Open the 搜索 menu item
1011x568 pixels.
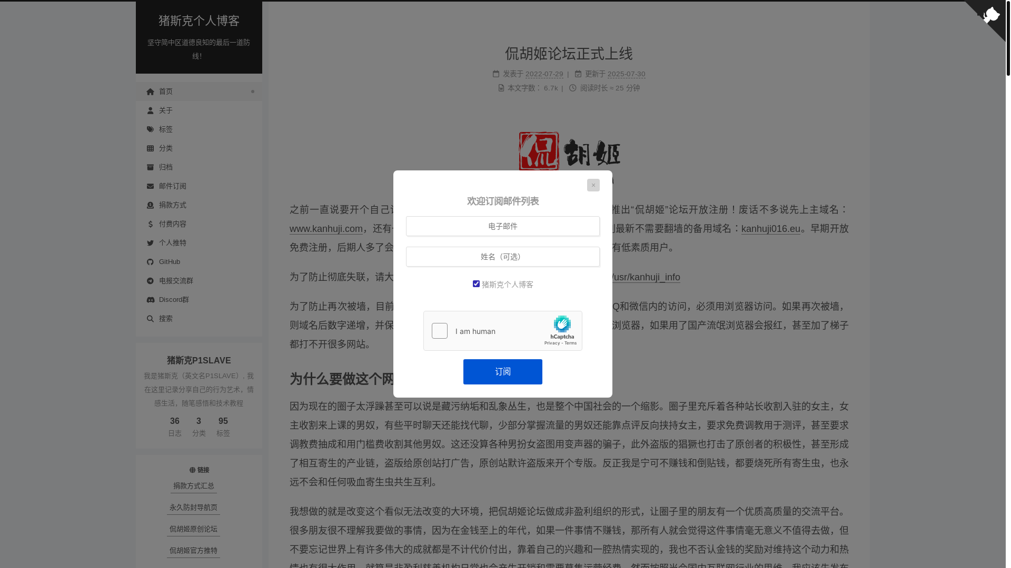pos(199,319)
